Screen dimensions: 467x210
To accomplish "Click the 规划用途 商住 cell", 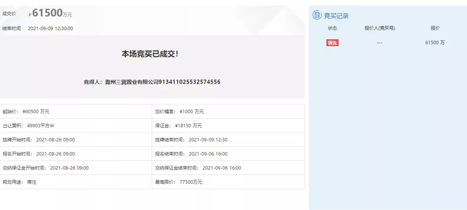I will point(19,182).
